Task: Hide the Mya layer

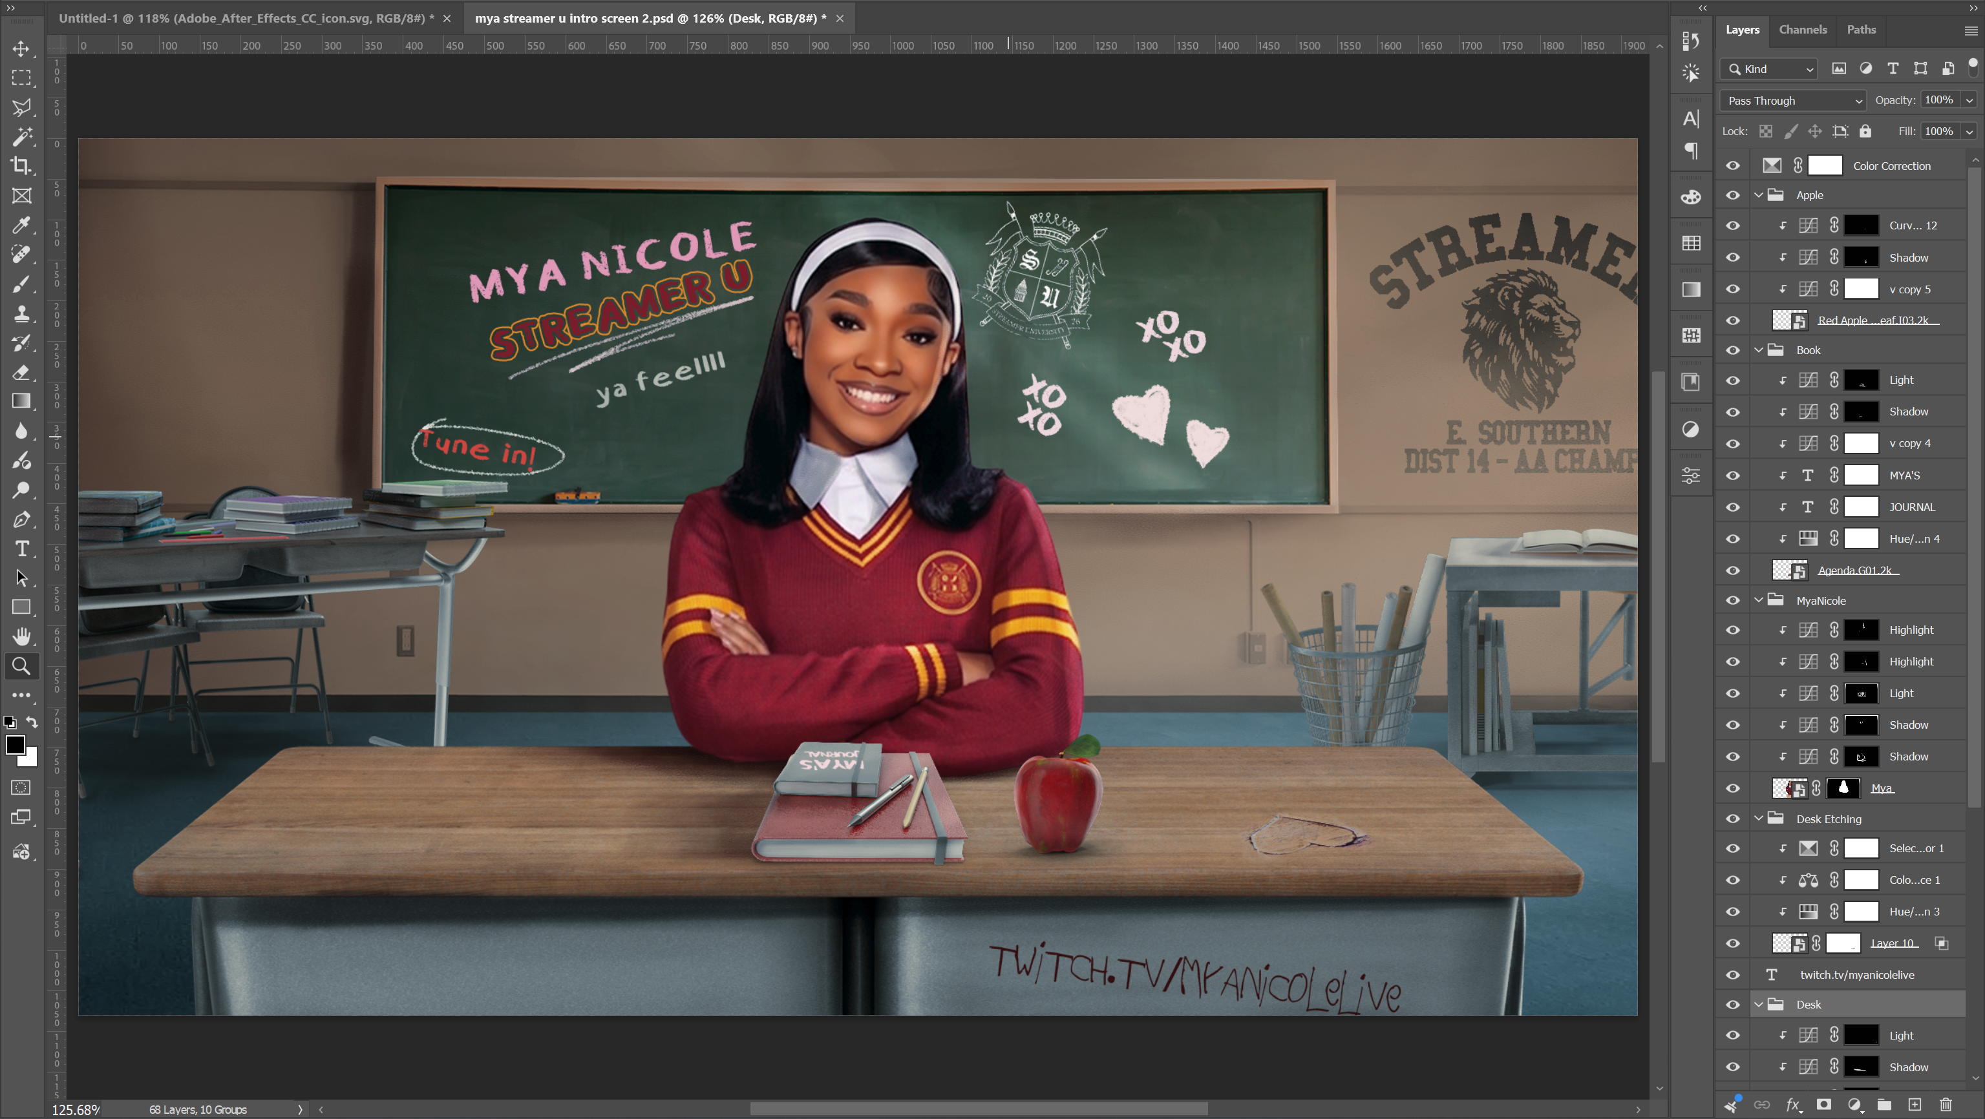Action: (x=1732, y=789)
